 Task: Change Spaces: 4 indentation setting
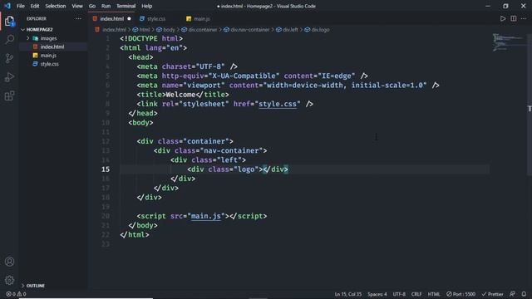click(377, 294)
